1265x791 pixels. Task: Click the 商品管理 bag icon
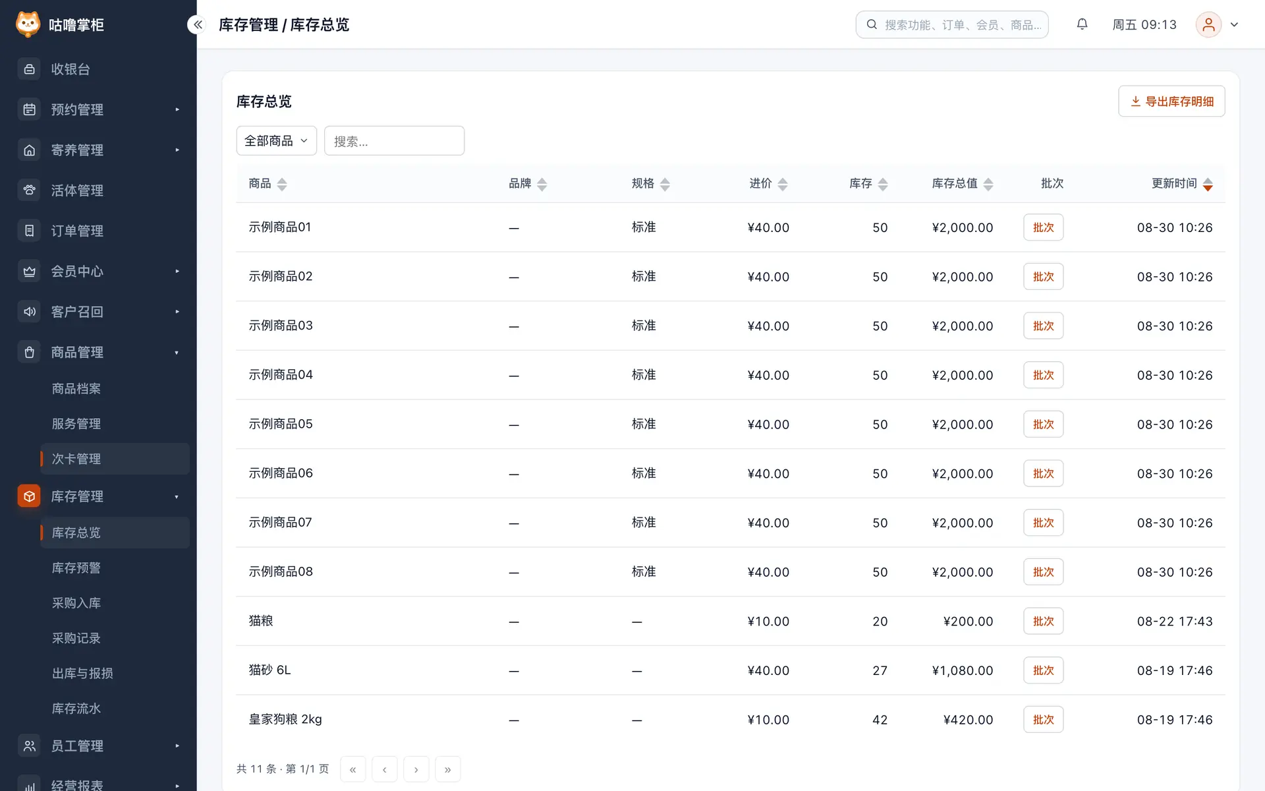click(x=29, y=353)
